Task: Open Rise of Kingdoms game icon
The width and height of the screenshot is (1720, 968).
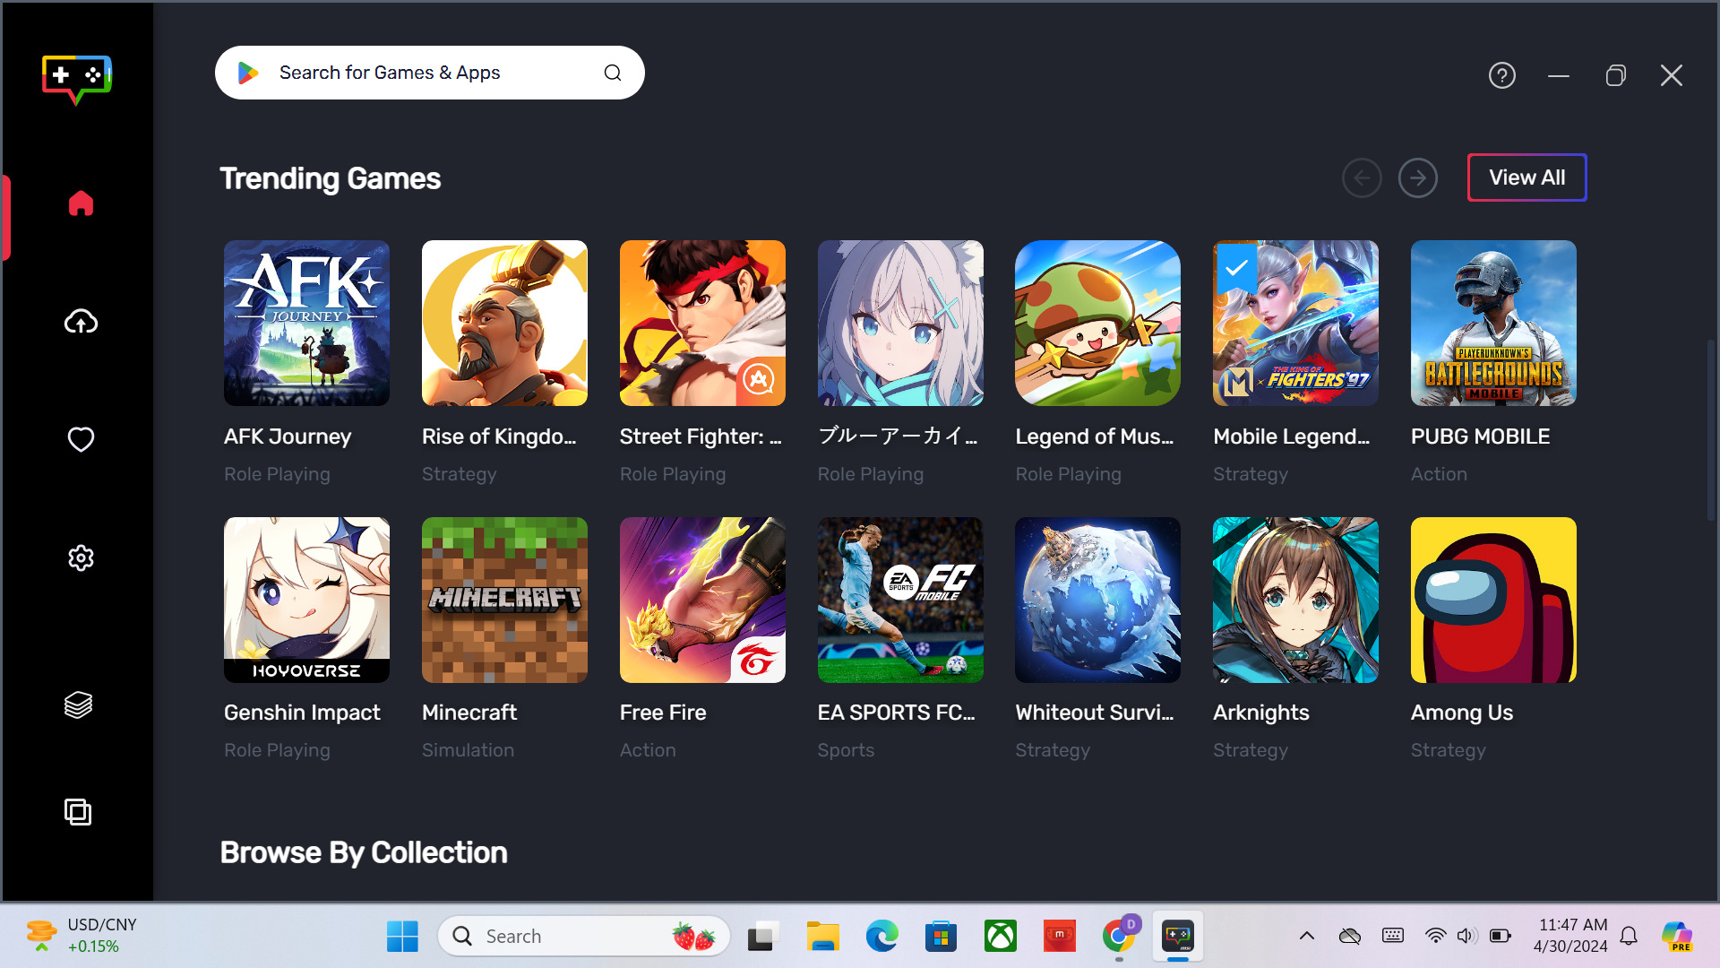Action: tap(504, 323)
